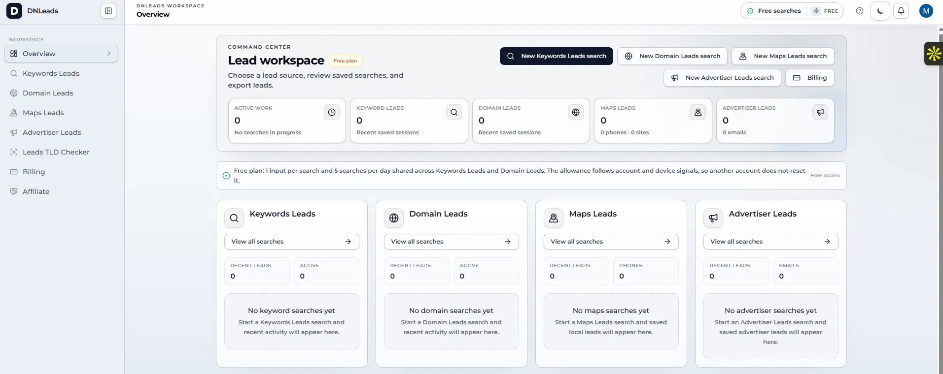
Task: Click the green check icon in free plan notice
Action: click(226, 176)
